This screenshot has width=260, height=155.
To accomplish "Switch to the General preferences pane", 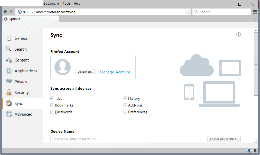I will tap(22, 38).
